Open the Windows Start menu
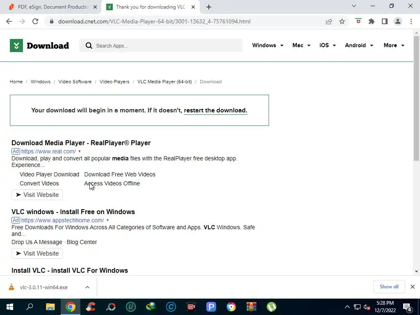 coord(10,307)
